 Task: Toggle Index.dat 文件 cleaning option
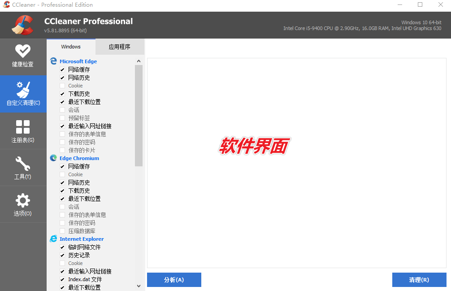click(x=62, y=279)
